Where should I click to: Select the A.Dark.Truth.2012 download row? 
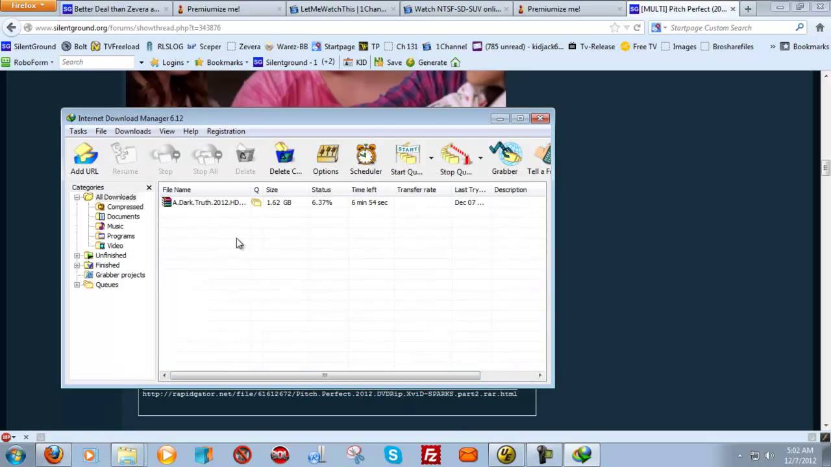click(352, 202)
